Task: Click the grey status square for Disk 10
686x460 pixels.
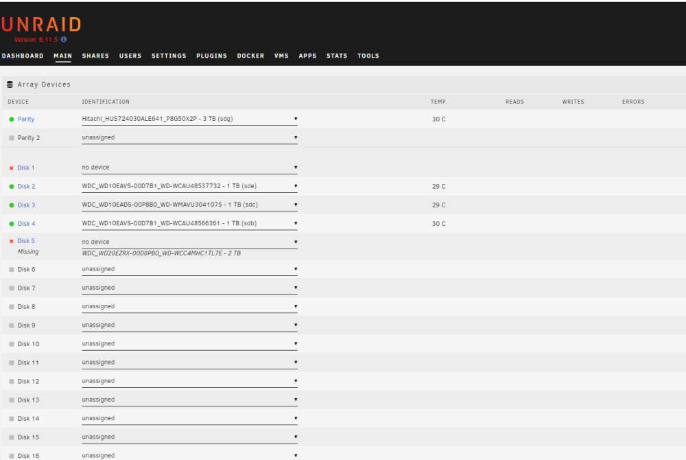Action: click(x=12, y=344)
